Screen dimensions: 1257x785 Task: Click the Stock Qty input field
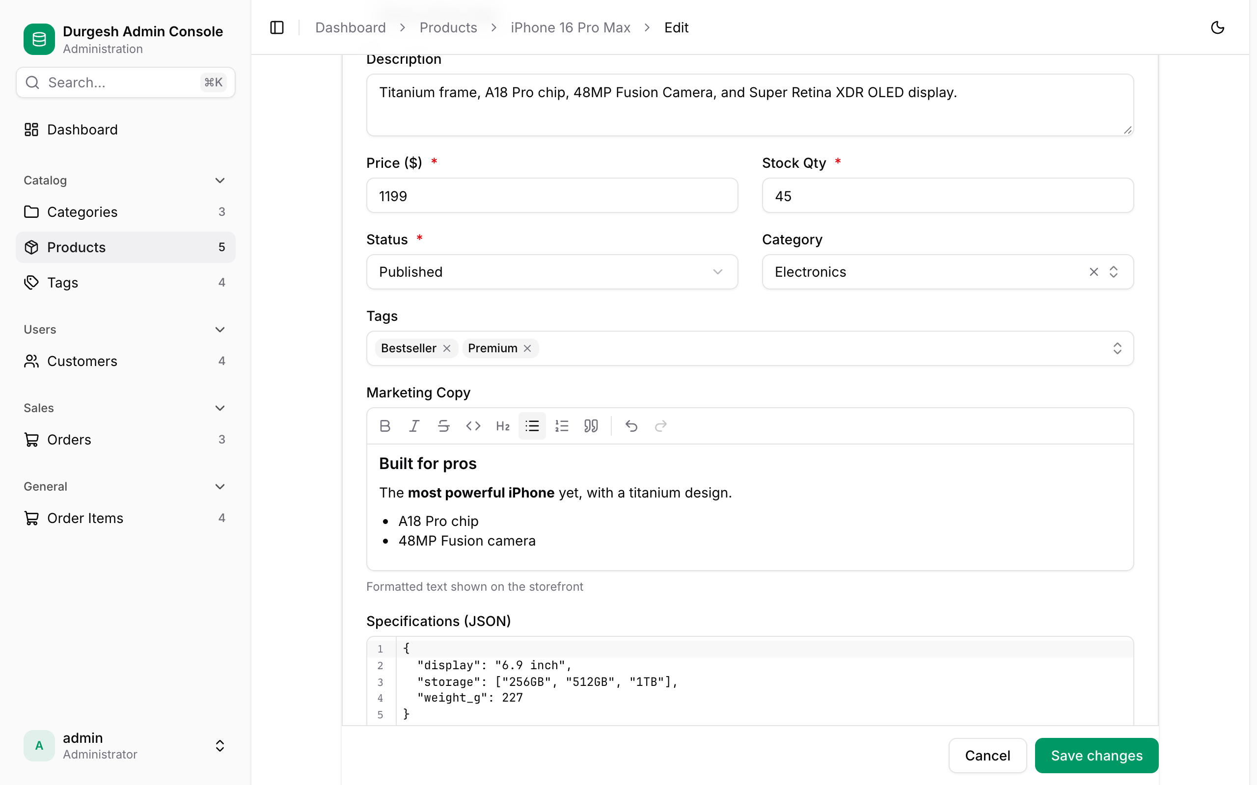[948, 196]
